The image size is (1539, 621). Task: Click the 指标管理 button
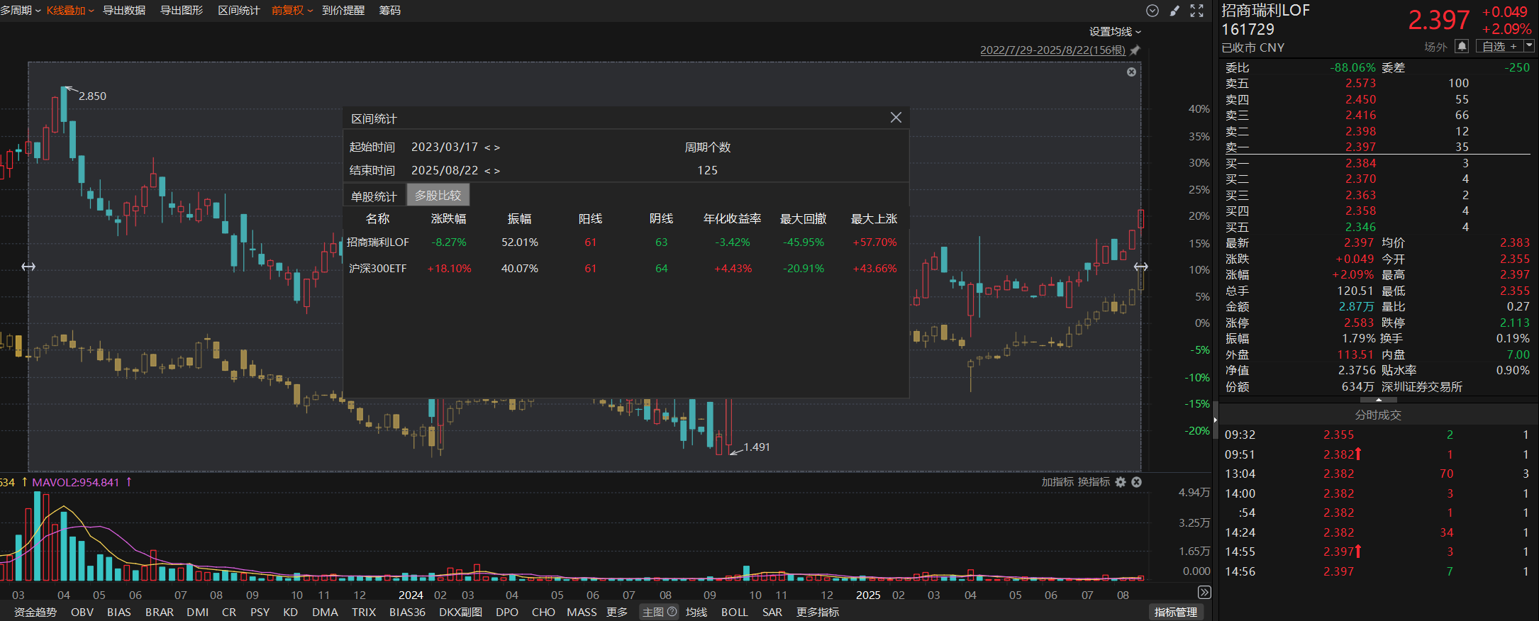tap(1175, 612)
